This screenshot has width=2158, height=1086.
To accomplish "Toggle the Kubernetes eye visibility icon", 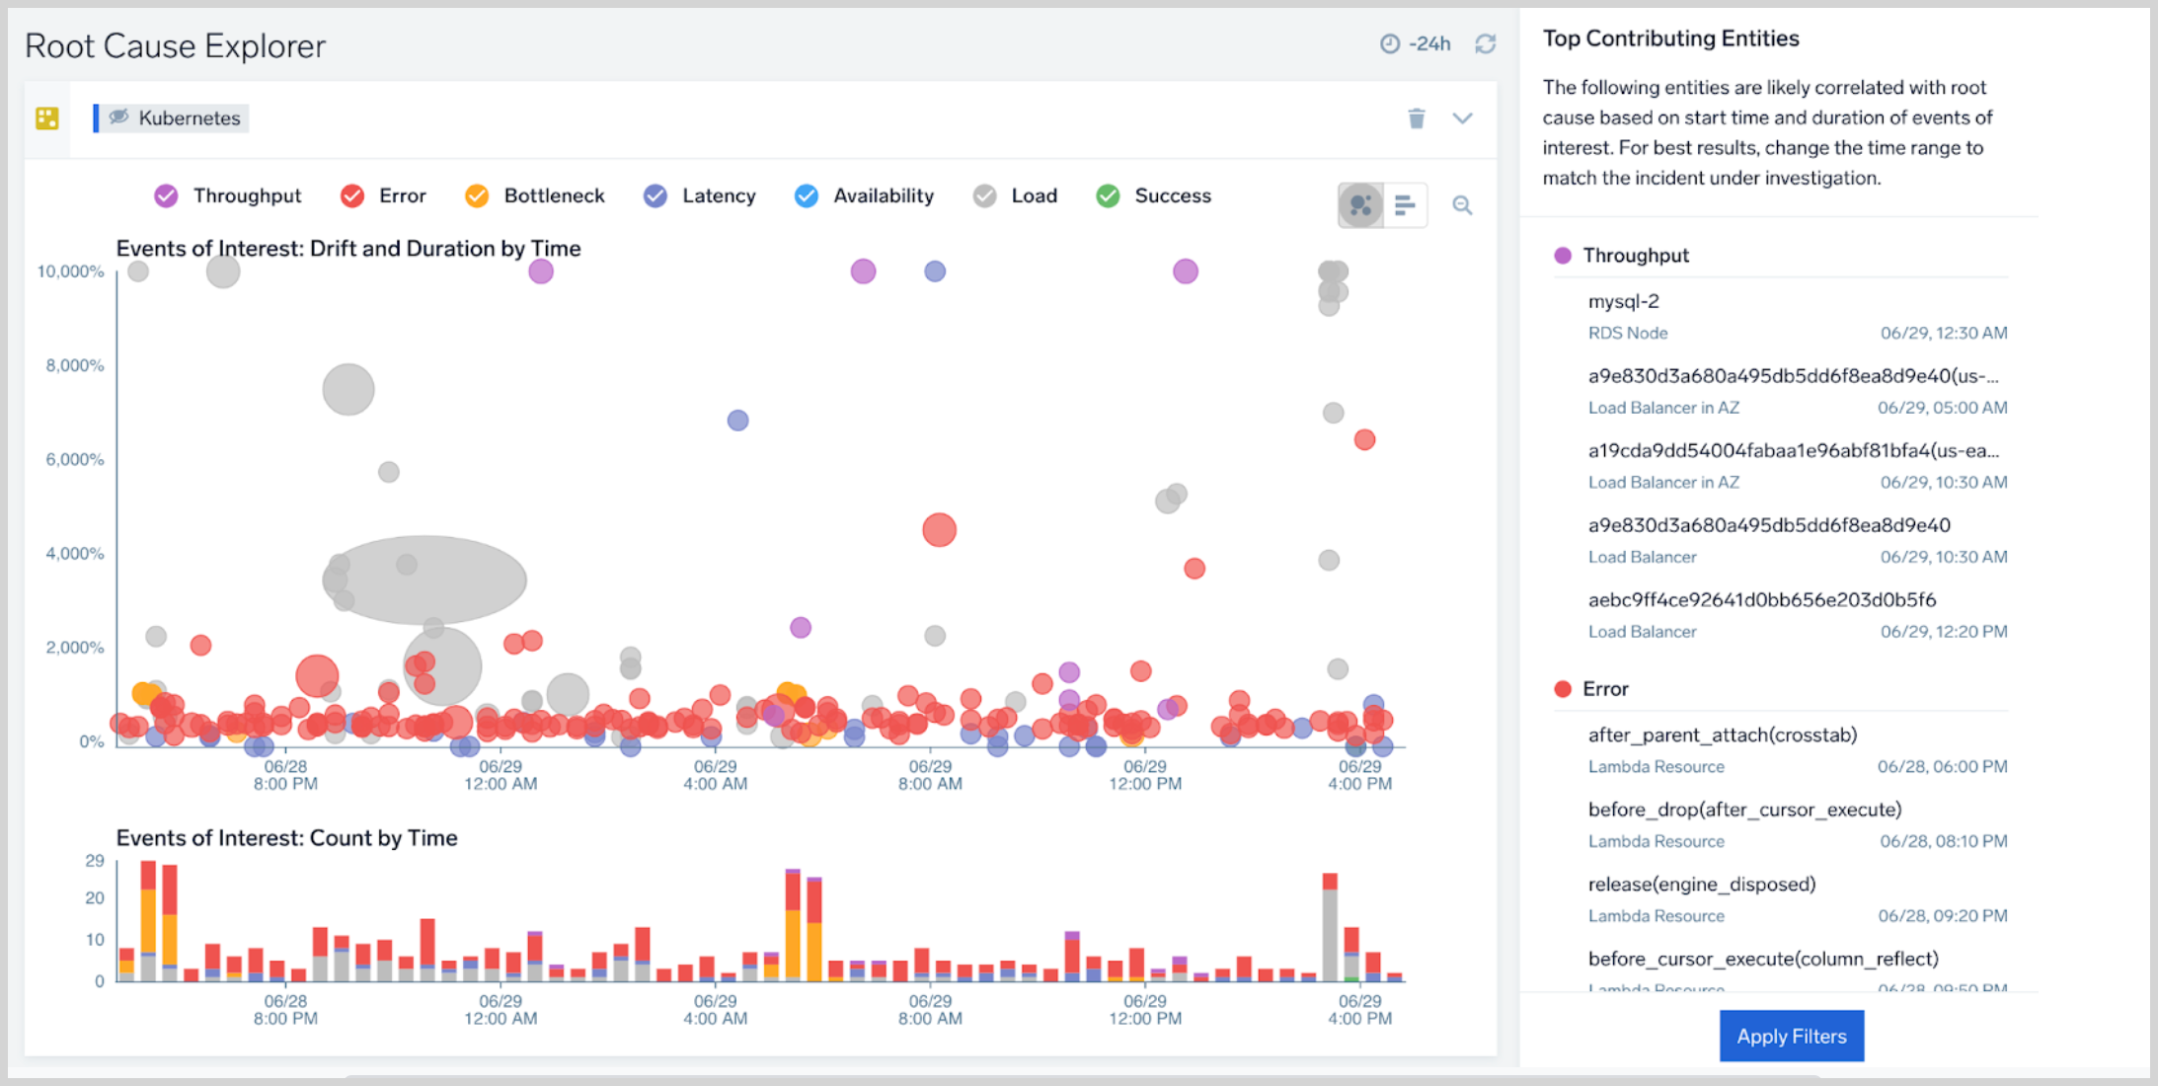I will coord(119,117).
